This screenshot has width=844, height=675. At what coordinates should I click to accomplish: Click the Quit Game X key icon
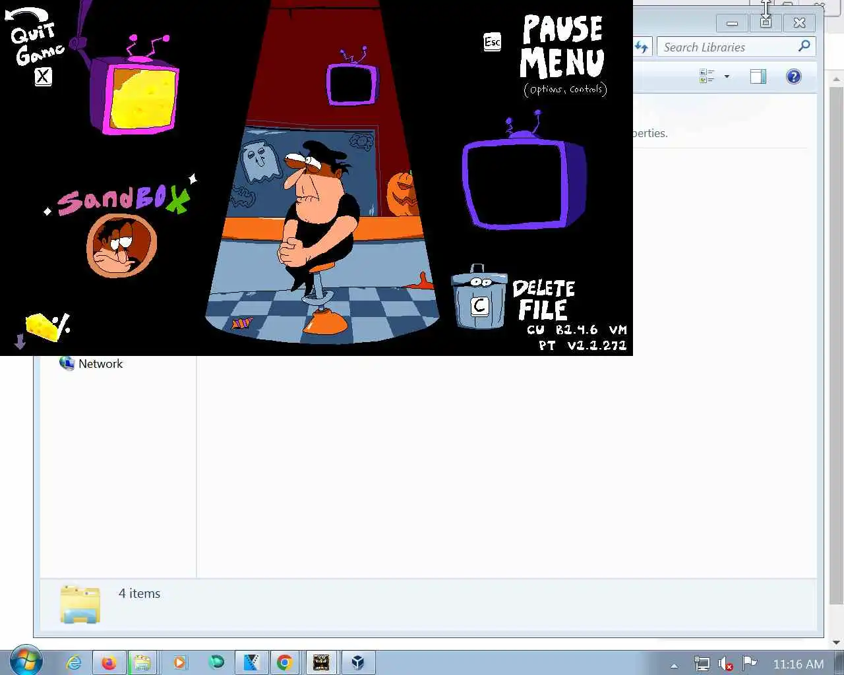click(43, 76)
